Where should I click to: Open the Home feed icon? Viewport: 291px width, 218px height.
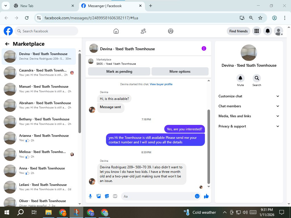pos(116,31)
